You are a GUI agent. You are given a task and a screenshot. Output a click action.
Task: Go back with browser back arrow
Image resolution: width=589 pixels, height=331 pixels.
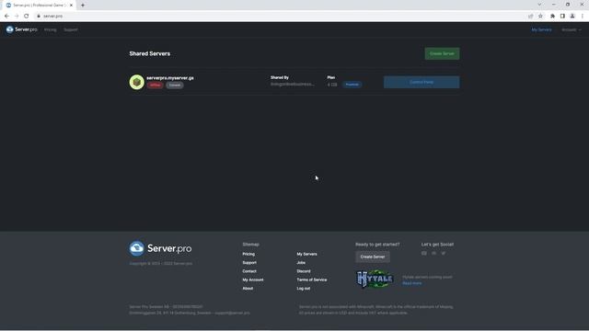(x=6, y=17)
